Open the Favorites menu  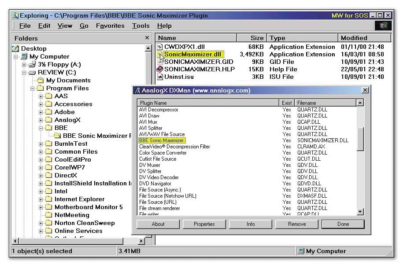(110, 26)
